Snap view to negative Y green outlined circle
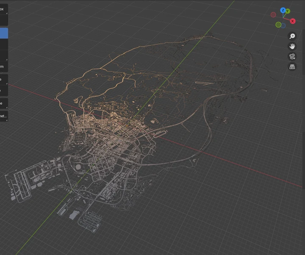 [278, 25]
